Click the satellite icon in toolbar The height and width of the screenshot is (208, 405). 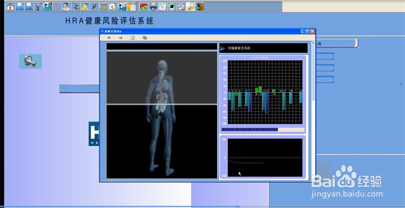pos(94,6)
